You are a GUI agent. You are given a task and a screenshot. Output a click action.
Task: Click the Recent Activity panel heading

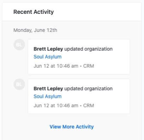point(34,12)
